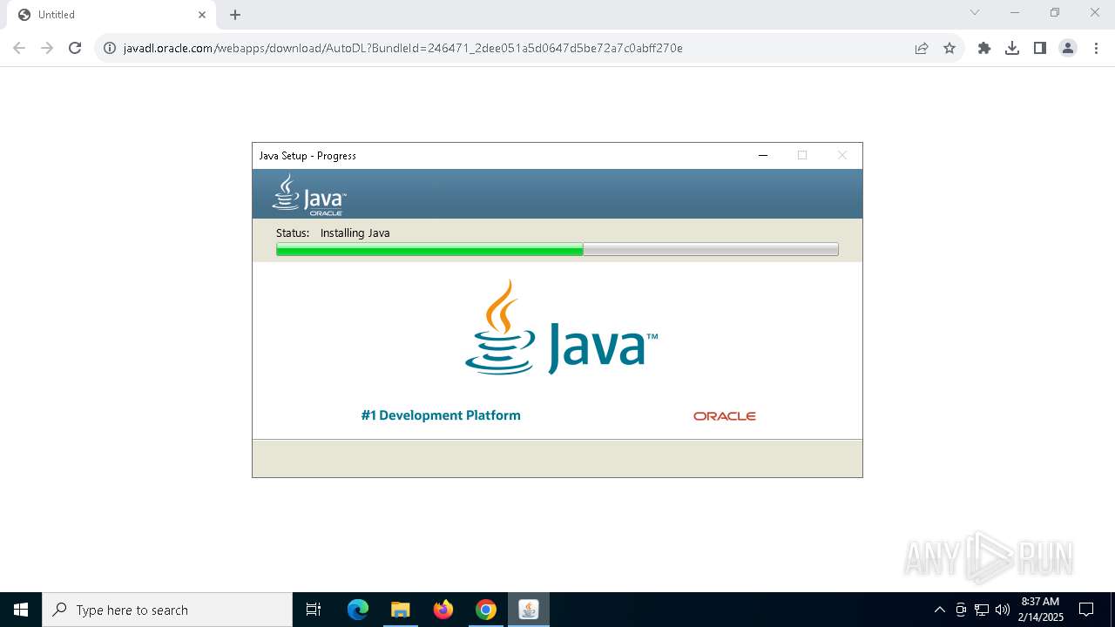The width and height of the screenshot is (1115, 627).
Task: Close the Java Setup window
Action: tap(842, 155)
